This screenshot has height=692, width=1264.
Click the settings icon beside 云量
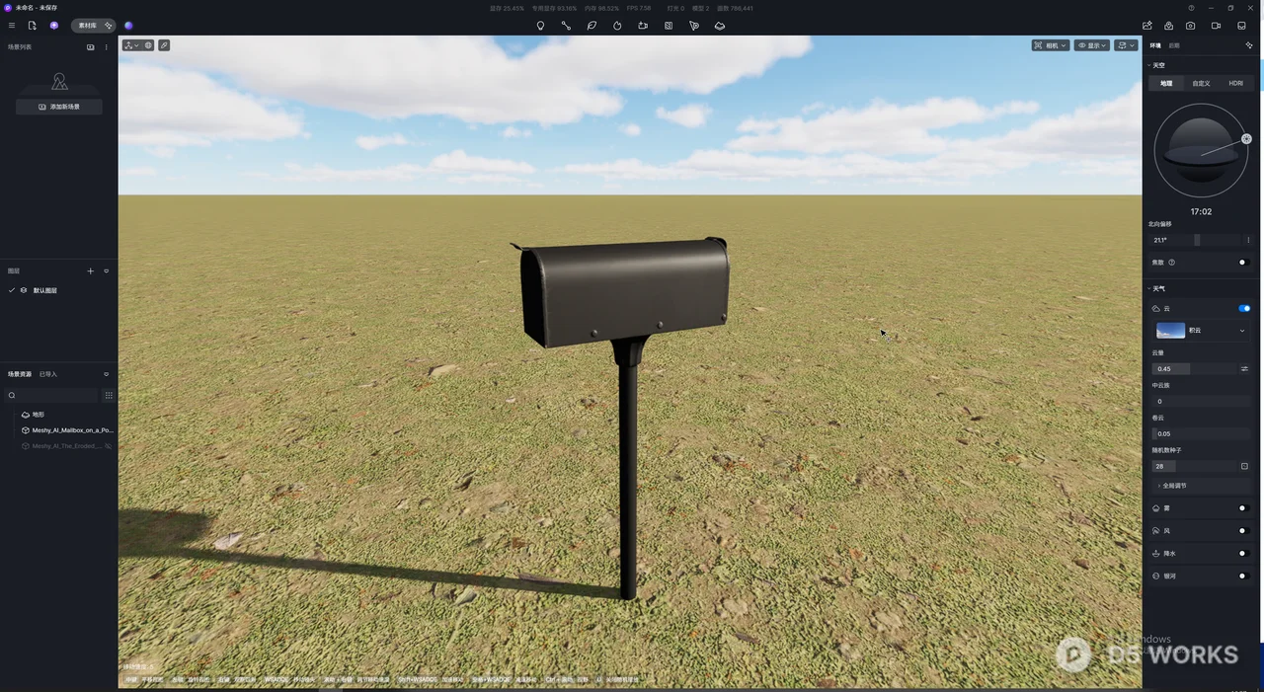(x=1244, y=369)
